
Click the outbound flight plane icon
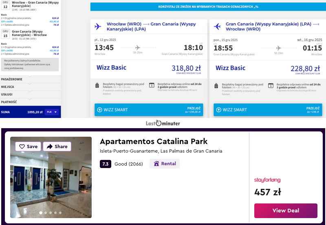pyautogui.click(x=97, y=26)
